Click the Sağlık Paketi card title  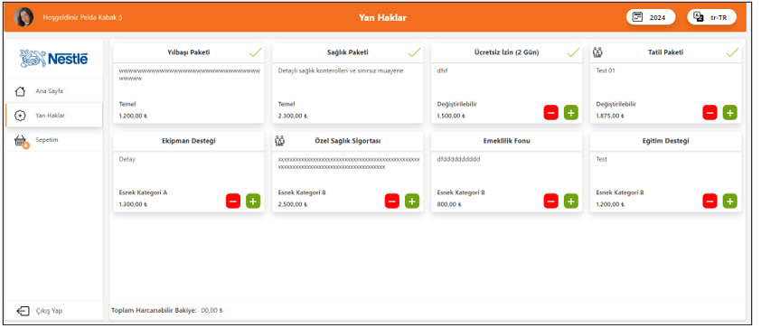click(x=347, y=52)
